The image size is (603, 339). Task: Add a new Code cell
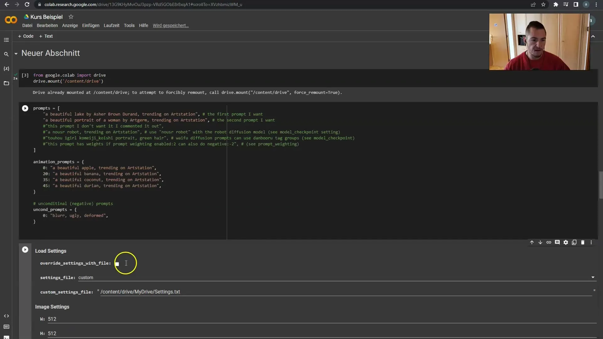[x=26, y=36]
